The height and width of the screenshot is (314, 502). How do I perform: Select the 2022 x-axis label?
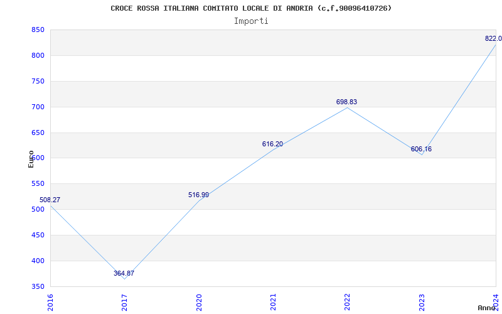347,303
